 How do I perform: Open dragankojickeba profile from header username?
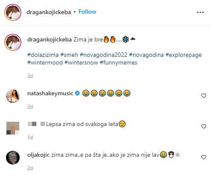49,12
